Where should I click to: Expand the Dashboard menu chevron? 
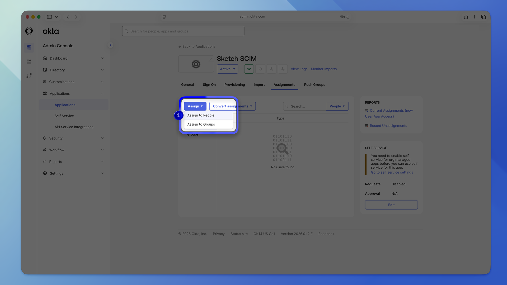[x=102, y=58]
